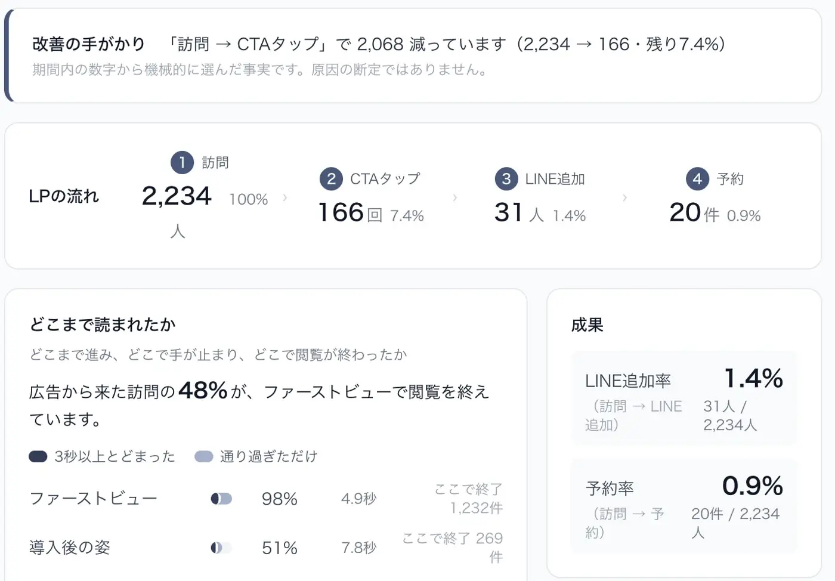The height and width of the screenshot is (581, 835).
Task: Click the 0.9% rate in the 予約 funnel step
Action: point(744,215)
